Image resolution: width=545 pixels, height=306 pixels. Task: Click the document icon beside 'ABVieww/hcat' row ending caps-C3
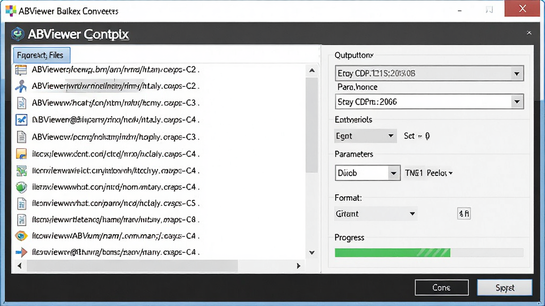(x=21, y=103)
